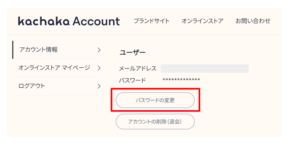The height and width of the screenshot is (145, 290).
Task: Click the パスワード label in the user section
Action: 132,80
